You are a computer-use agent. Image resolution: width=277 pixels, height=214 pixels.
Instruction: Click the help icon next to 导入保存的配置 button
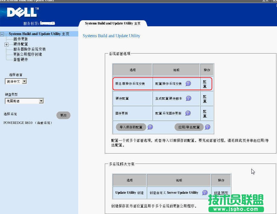click(150, 127)
